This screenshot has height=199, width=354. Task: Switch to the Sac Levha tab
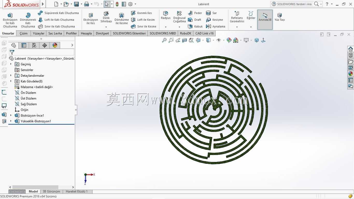55,33
